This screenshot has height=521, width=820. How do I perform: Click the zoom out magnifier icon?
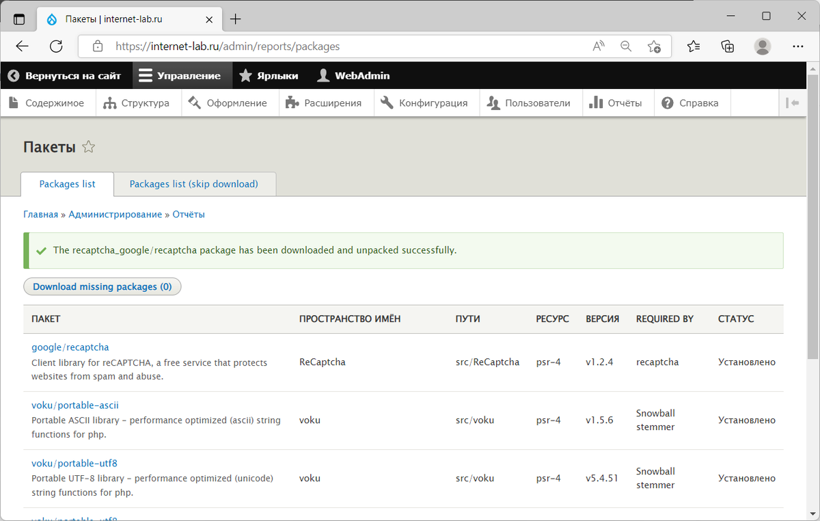coord(626,46)
